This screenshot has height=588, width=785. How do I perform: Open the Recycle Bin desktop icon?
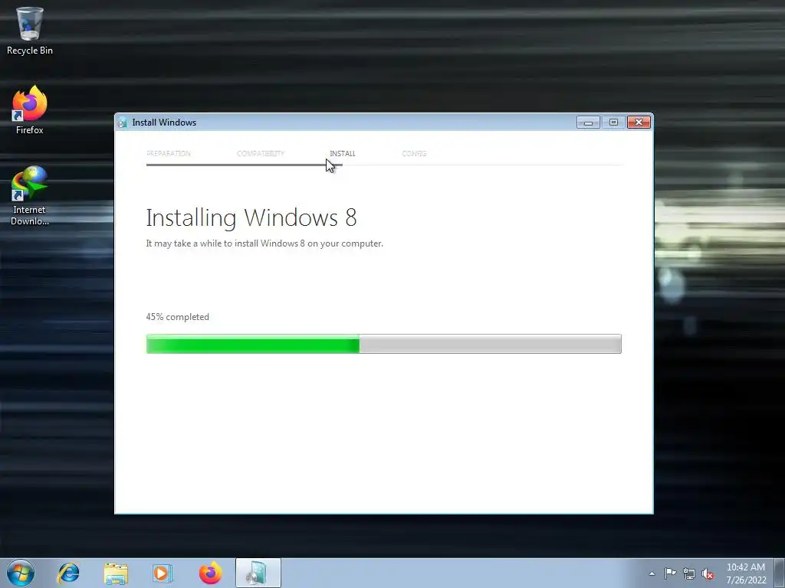pyautogui.click(x=30, y=30)
